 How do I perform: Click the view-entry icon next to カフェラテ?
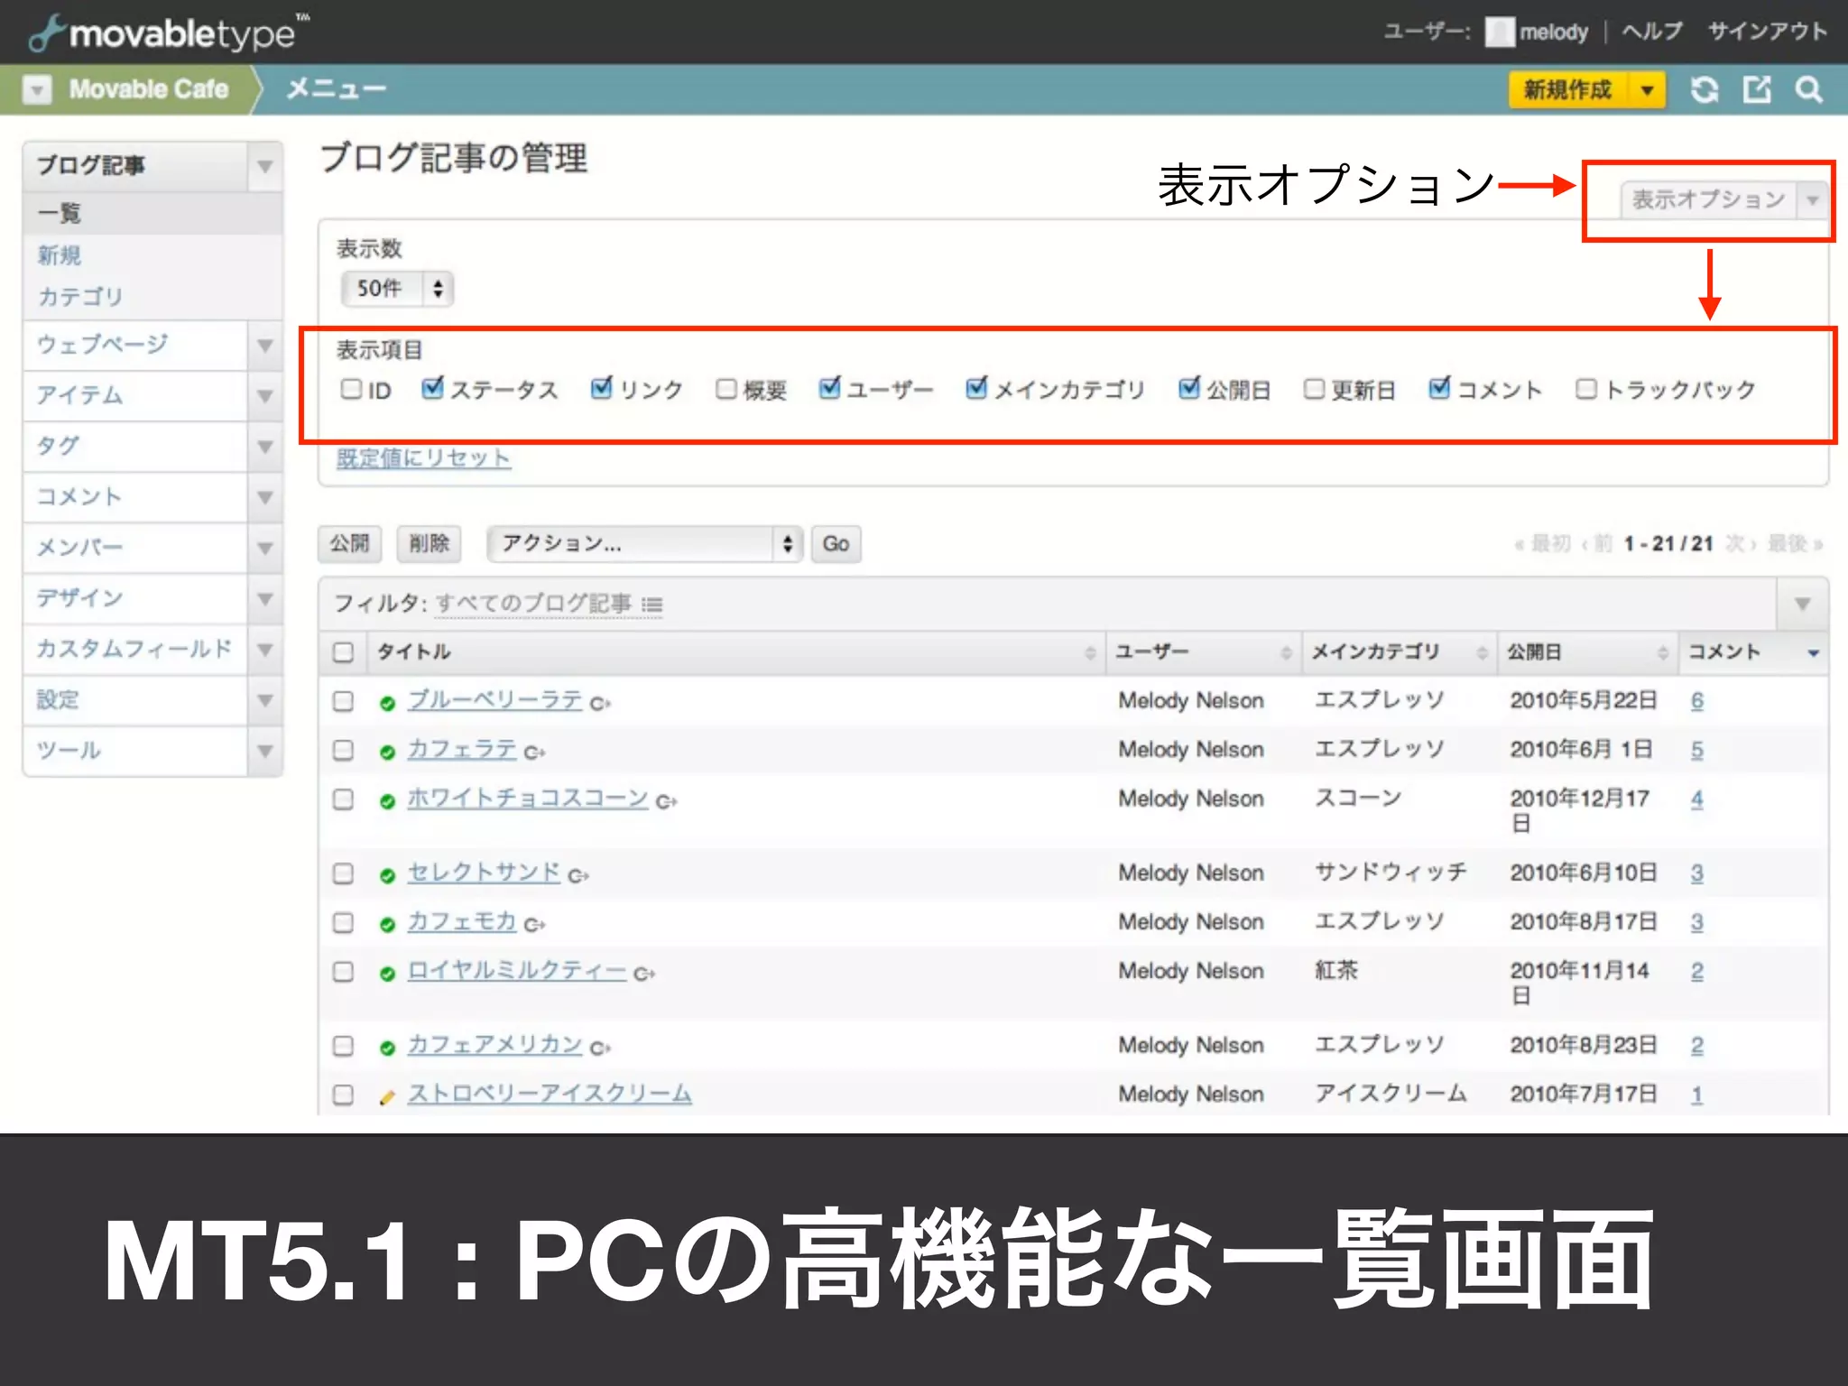pos(535,752)
